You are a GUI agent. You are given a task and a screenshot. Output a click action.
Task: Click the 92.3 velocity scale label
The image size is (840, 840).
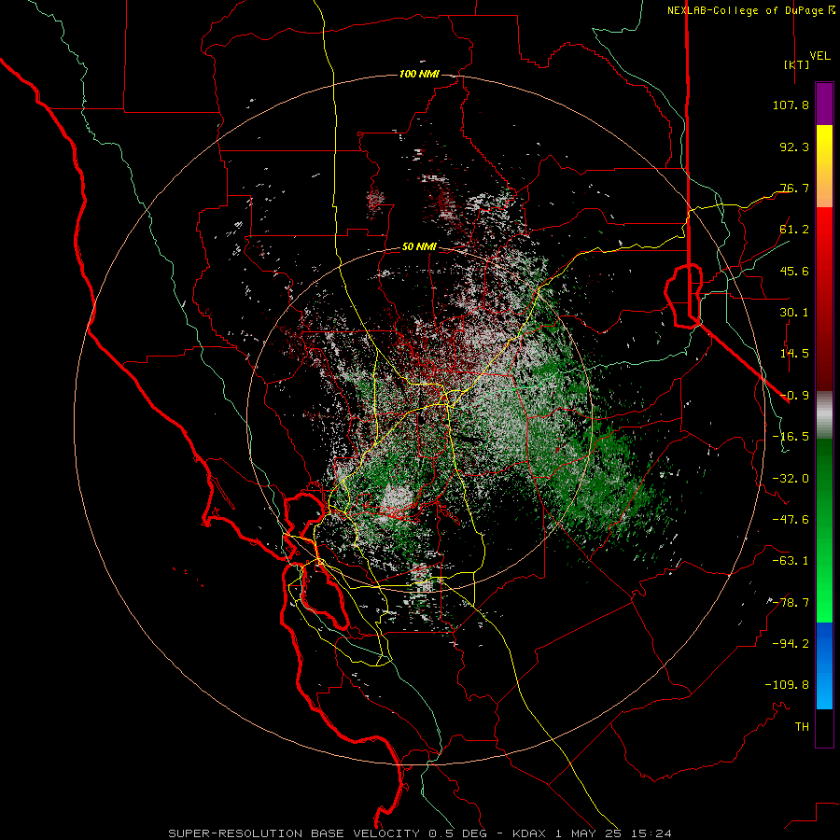click(x=794, y=147)
